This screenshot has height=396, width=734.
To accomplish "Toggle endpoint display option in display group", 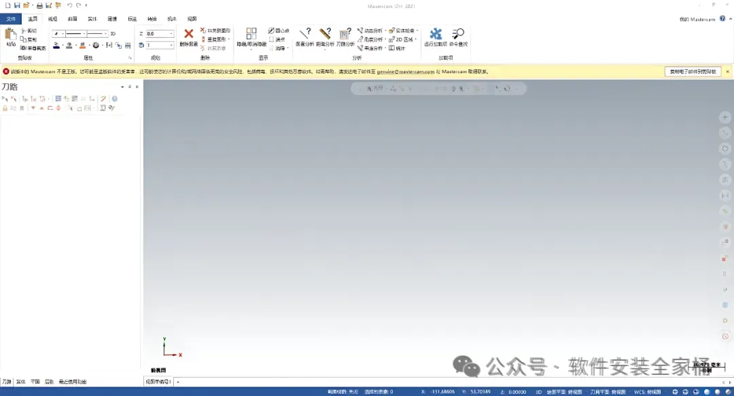I will (x=277, y=39).
